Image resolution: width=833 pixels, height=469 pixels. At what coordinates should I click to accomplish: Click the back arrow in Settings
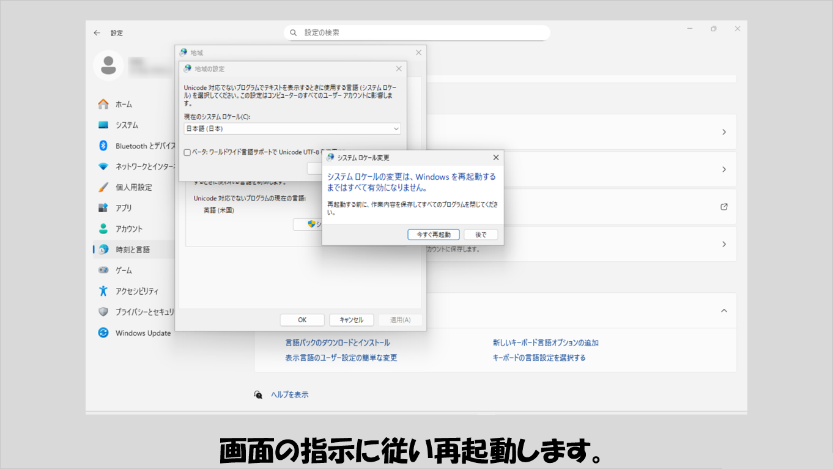pyautogui.click(x=97, y=33)
